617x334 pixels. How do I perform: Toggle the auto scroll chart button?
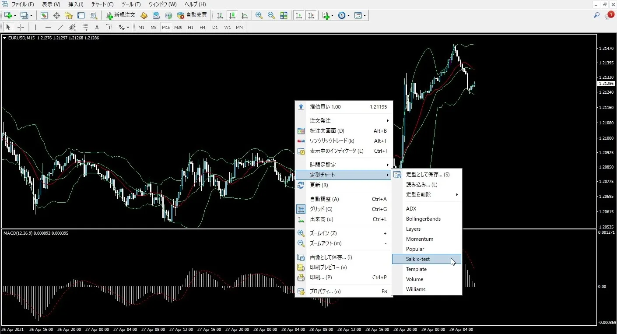(x=299, y=15)
